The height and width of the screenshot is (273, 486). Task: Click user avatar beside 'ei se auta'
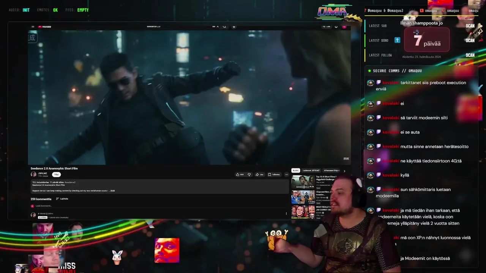point(371,132)
